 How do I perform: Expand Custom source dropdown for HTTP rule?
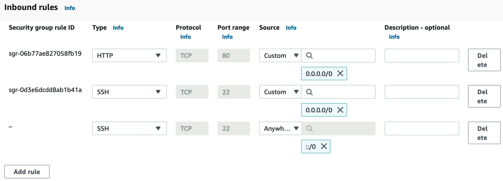pos(280,56)
